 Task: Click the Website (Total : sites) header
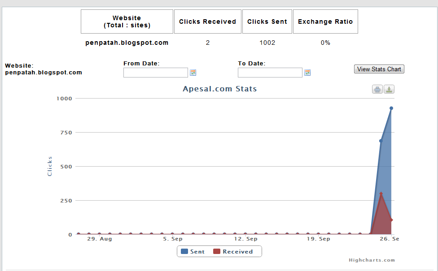pos(127,22)
